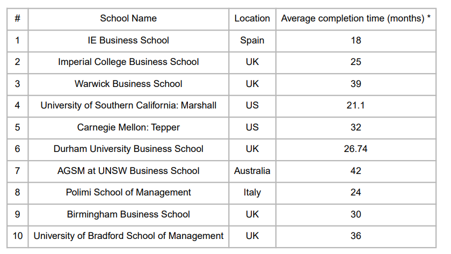This screenshot has height=254, width=451.
Task: Select the Birmingham Business School cell
Action: (x=128, y=215)
